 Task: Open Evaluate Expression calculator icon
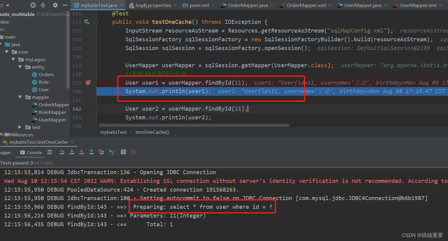[123, 152]
